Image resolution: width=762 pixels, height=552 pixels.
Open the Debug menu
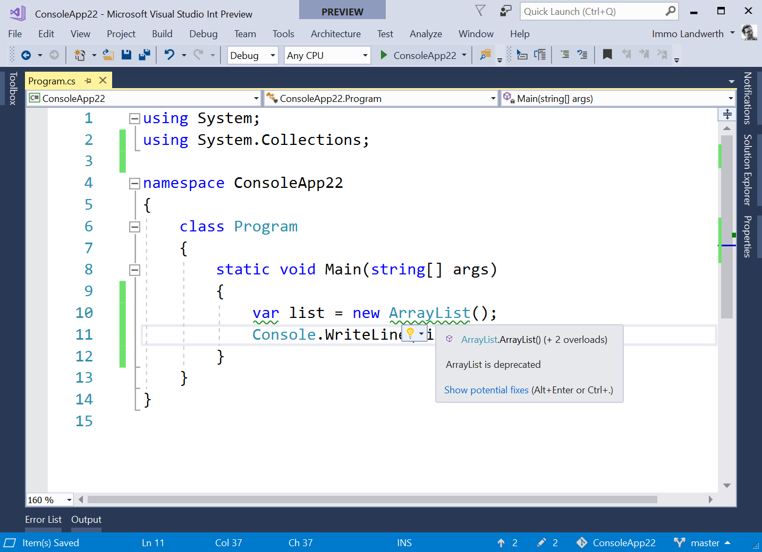pyautogui.click(x=204, y=33)
